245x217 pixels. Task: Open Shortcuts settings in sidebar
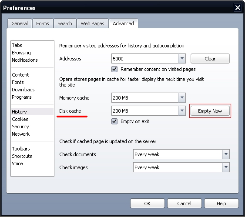point(22,156)
